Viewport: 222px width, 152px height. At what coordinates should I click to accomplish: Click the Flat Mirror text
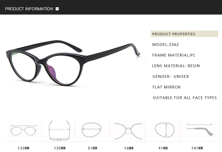(167, 87)
